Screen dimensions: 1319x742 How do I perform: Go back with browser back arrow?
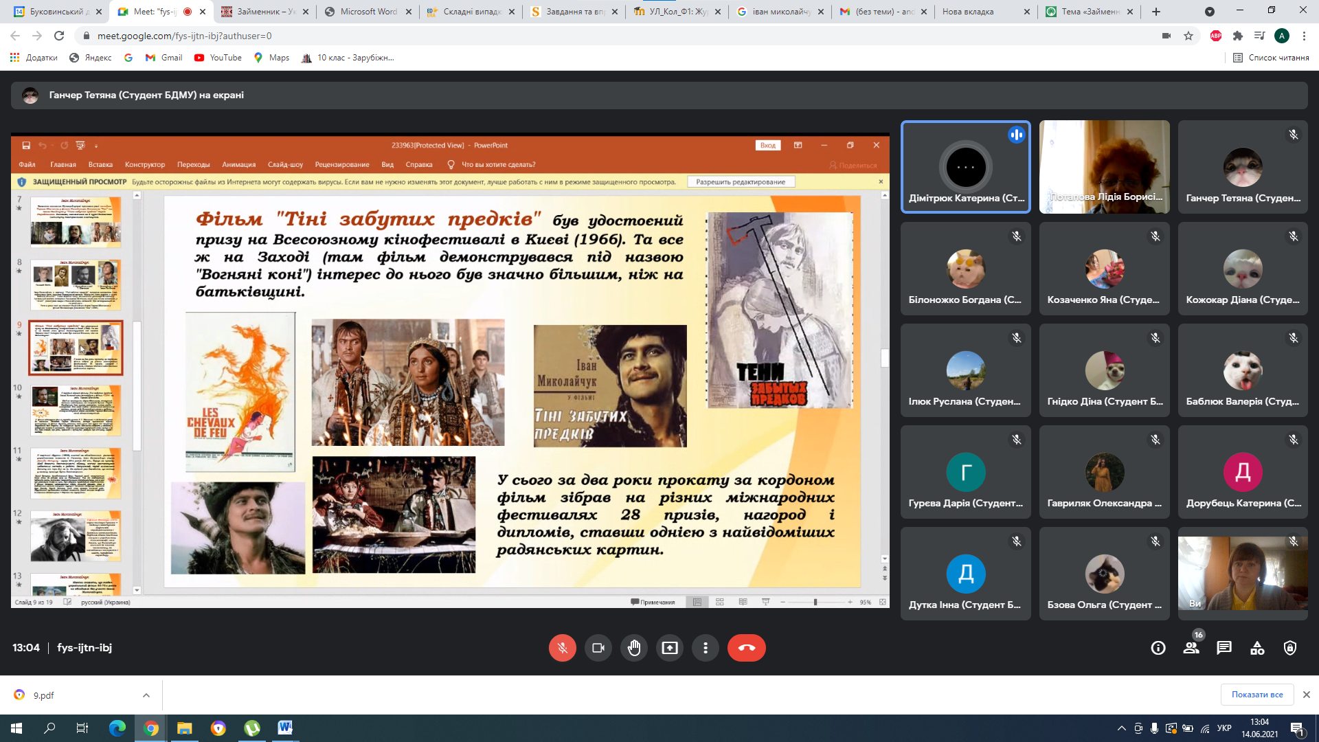pyautogui.click(x=15, y=36)
